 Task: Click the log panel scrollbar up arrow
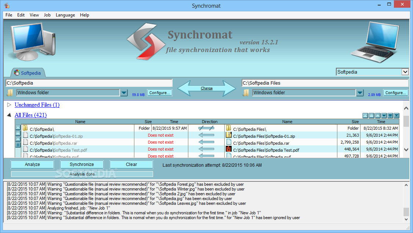coord(406,185)
